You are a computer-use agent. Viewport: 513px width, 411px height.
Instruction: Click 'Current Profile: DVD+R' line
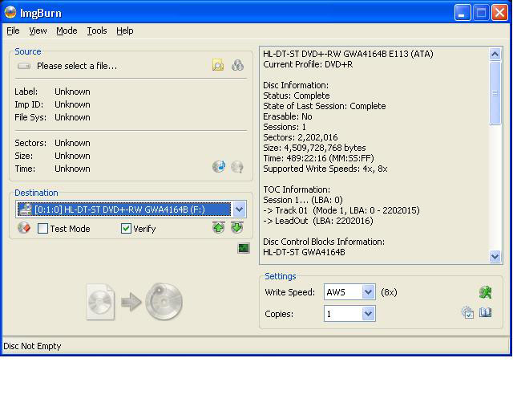pos(308,64)
